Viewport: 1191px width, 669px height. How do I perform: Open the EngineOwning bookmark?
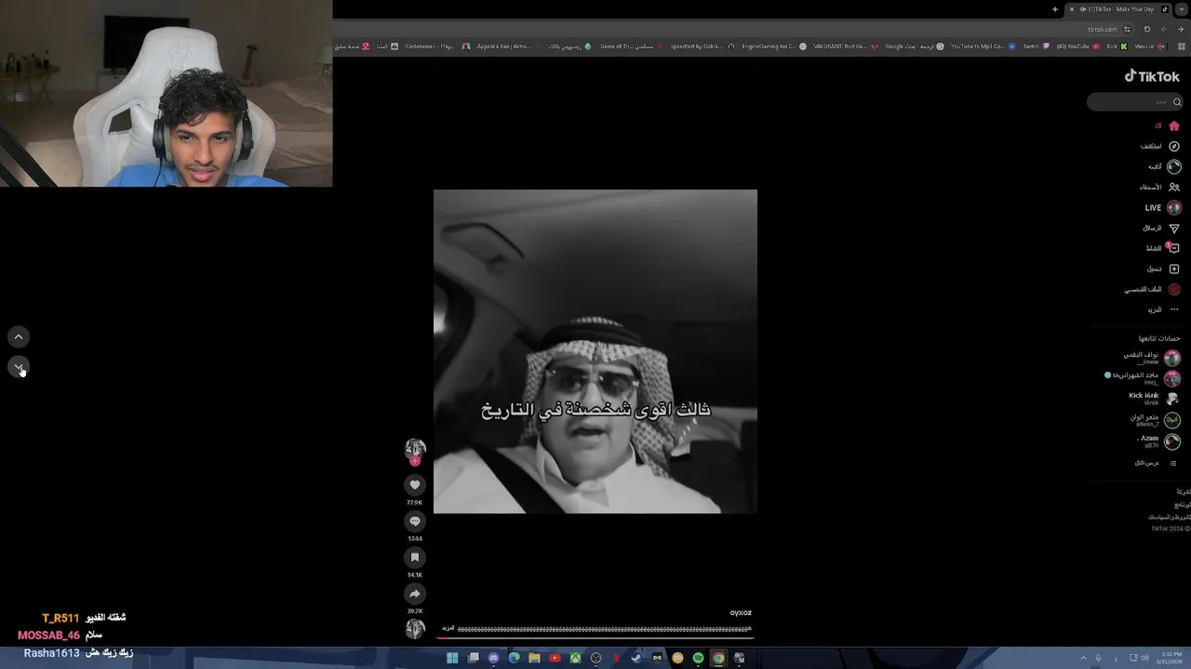point(774,46)
